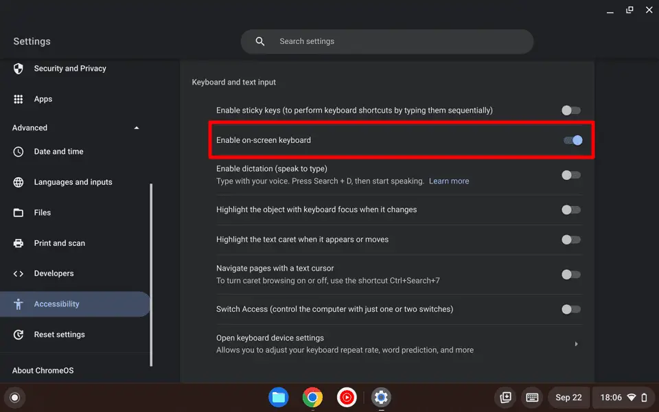Click the Learn more link about dictation

pyautogui.click(x=449, y=181)
